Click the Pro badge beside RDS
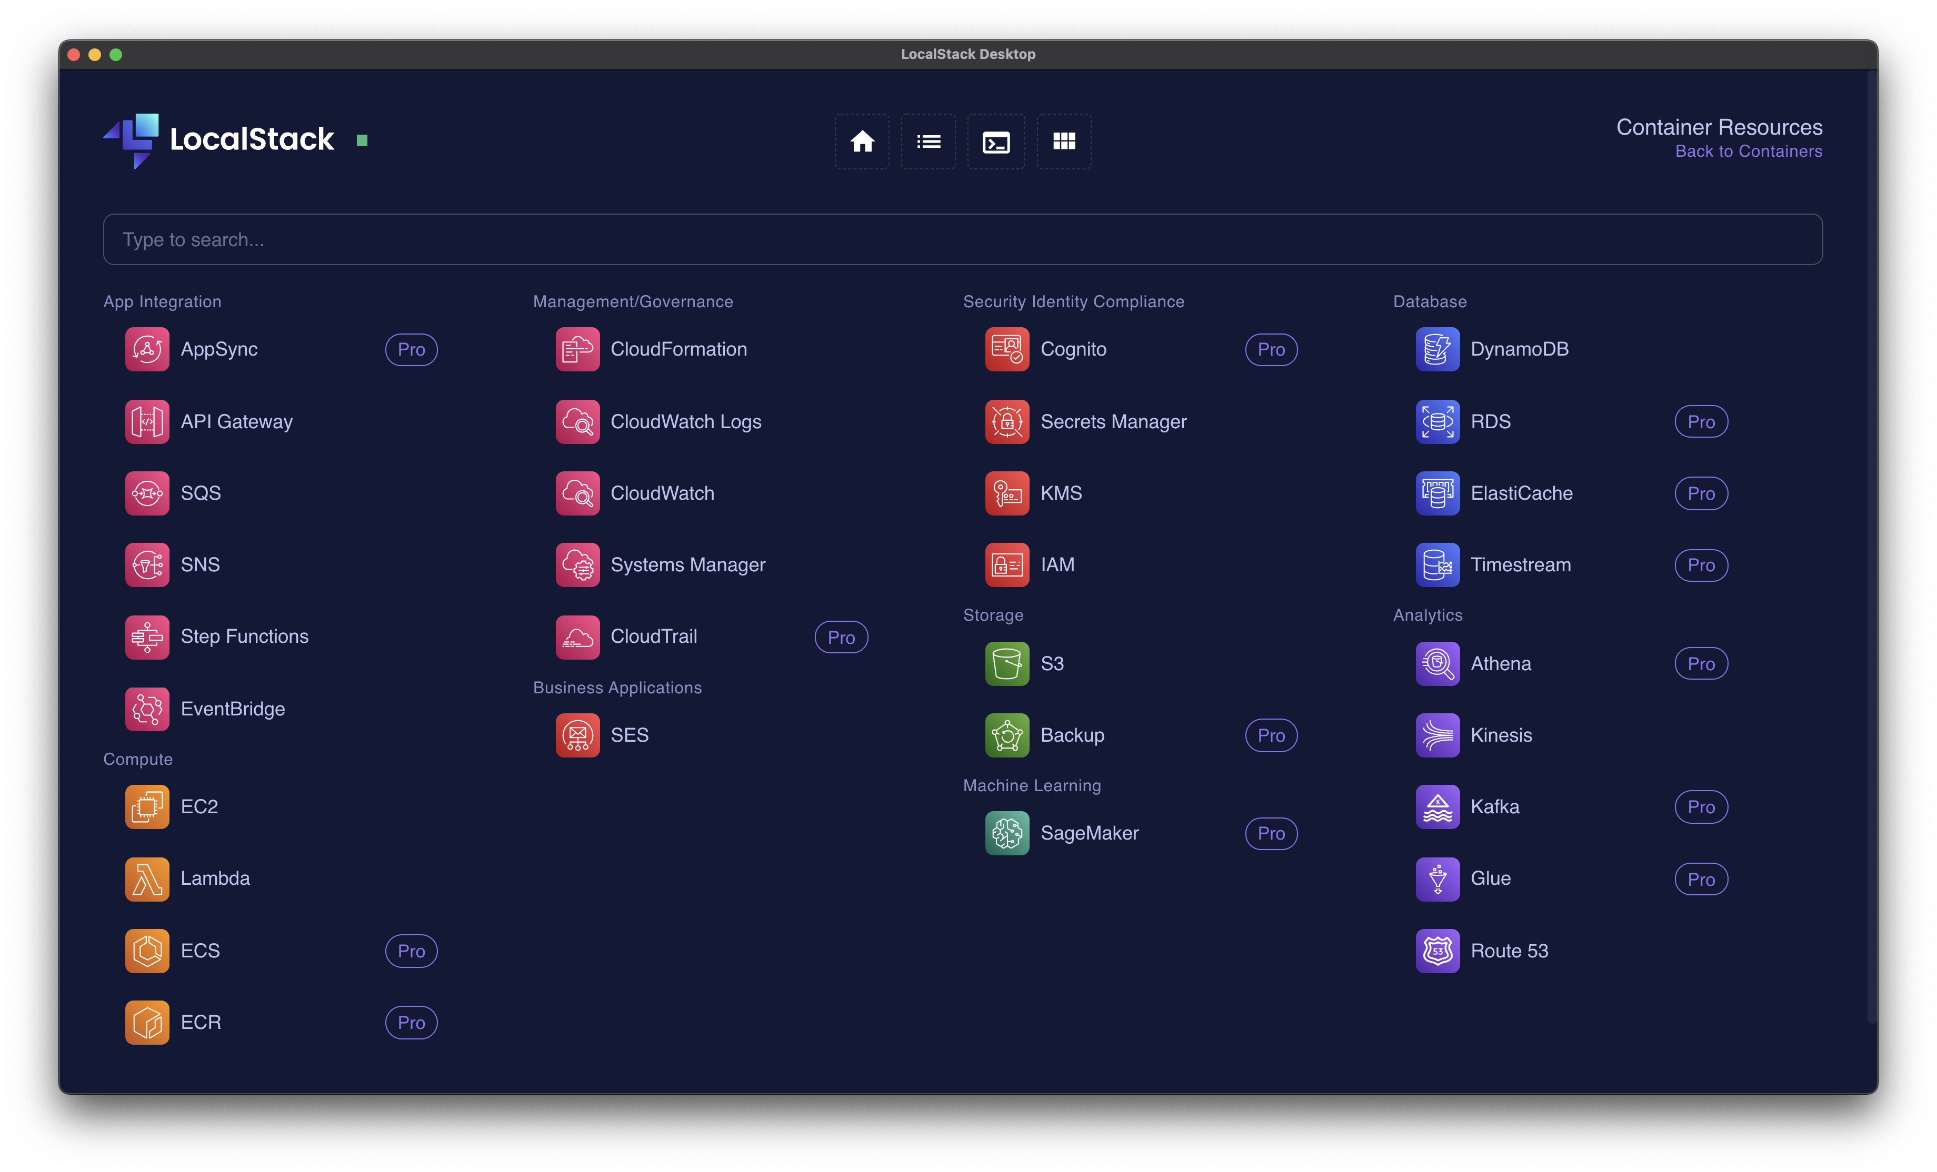Image resolution: width=1937 pixels, height=1172 pixels. (1701, 422)
